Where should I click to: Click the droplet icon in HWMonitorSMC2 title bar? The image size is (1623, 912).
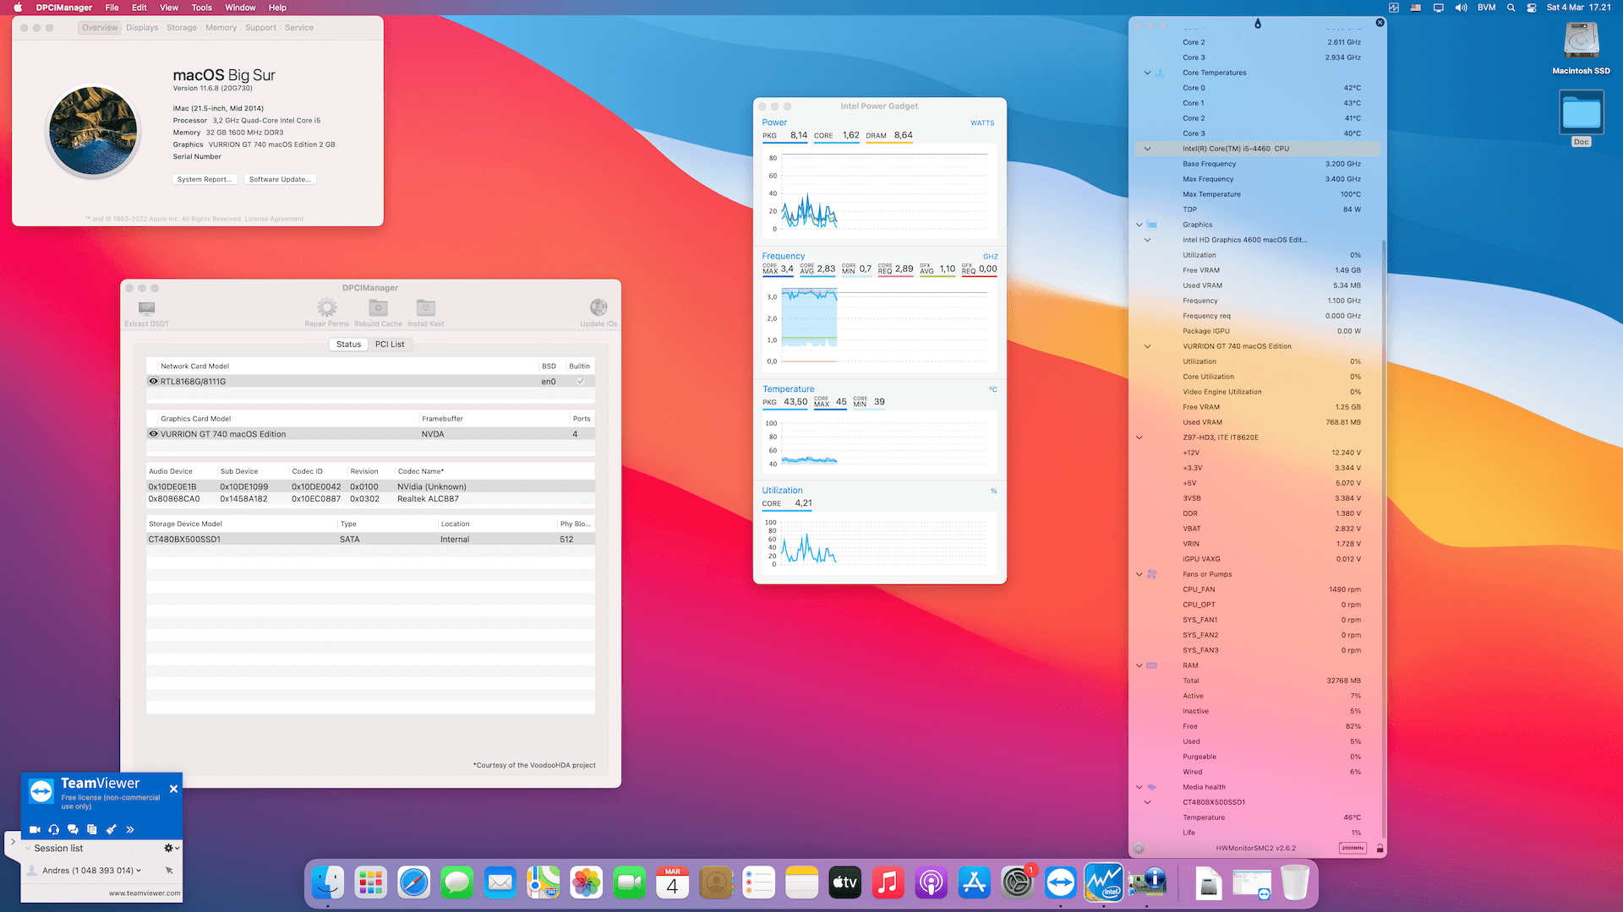[1258, 24]
